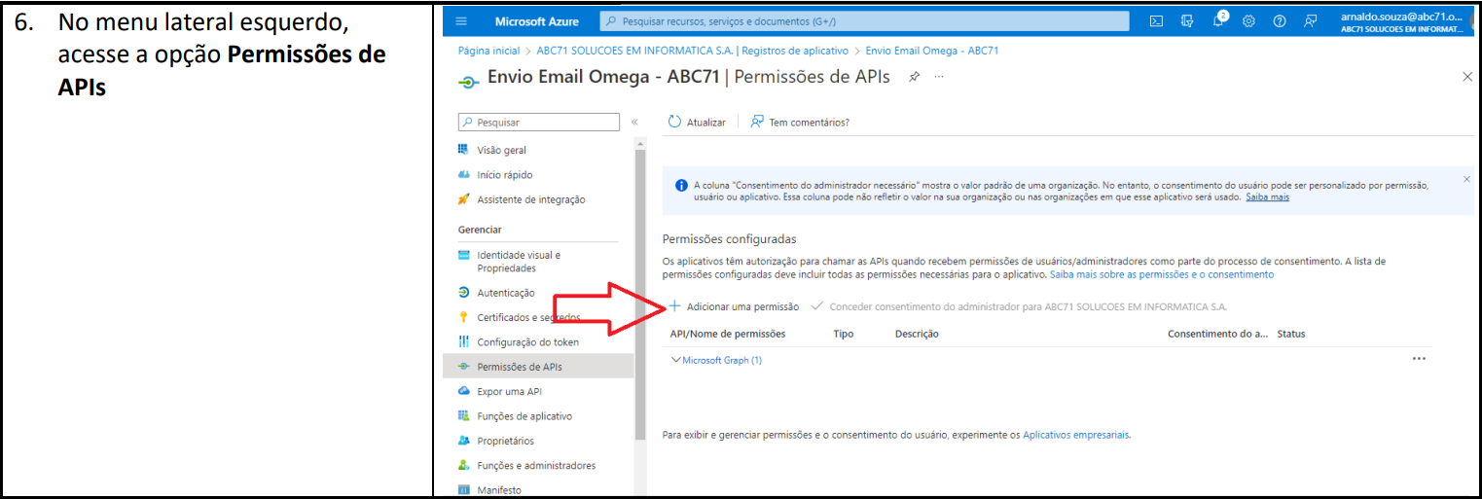Click Tem comentários? feedback button
The image size is (1482, 499).
click(800, 123)
